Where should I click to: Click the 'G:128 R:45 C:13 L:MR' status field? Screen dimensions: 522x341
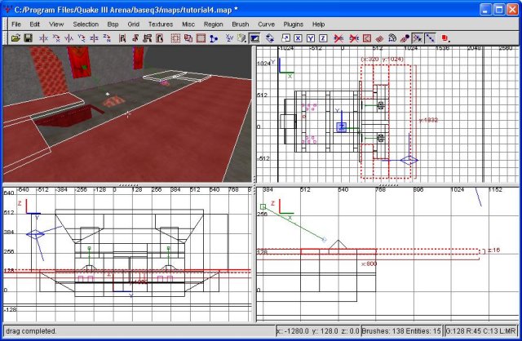pos(481,331)
